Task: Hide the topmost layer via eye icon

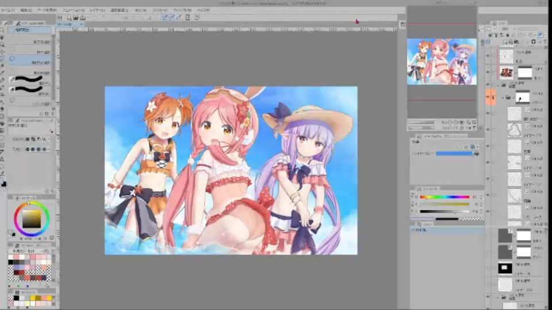Action: (x=488, y=56)
